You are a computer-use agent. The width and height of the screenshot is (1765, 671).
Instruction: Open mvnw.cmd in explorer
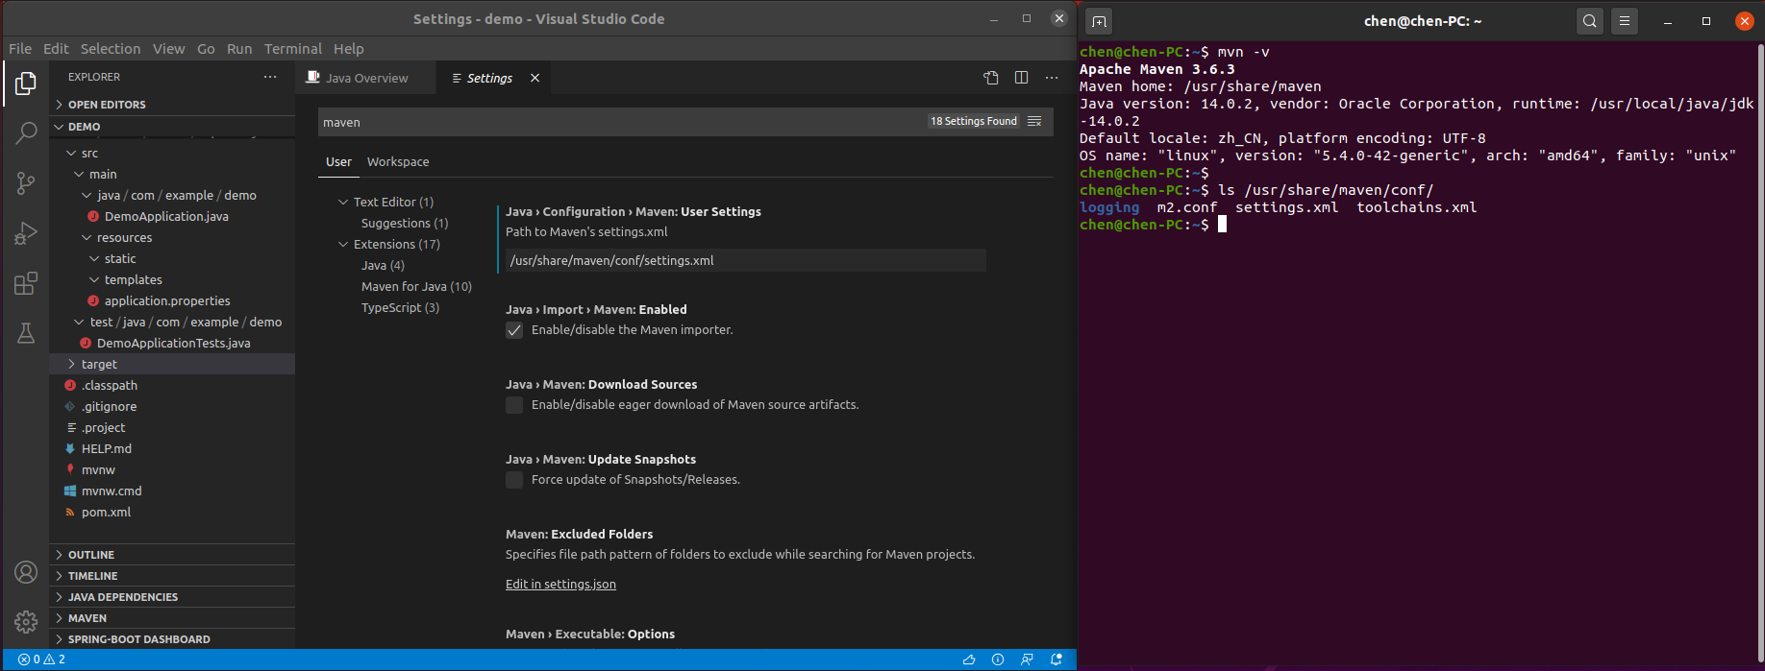click(x=112, y=491)
